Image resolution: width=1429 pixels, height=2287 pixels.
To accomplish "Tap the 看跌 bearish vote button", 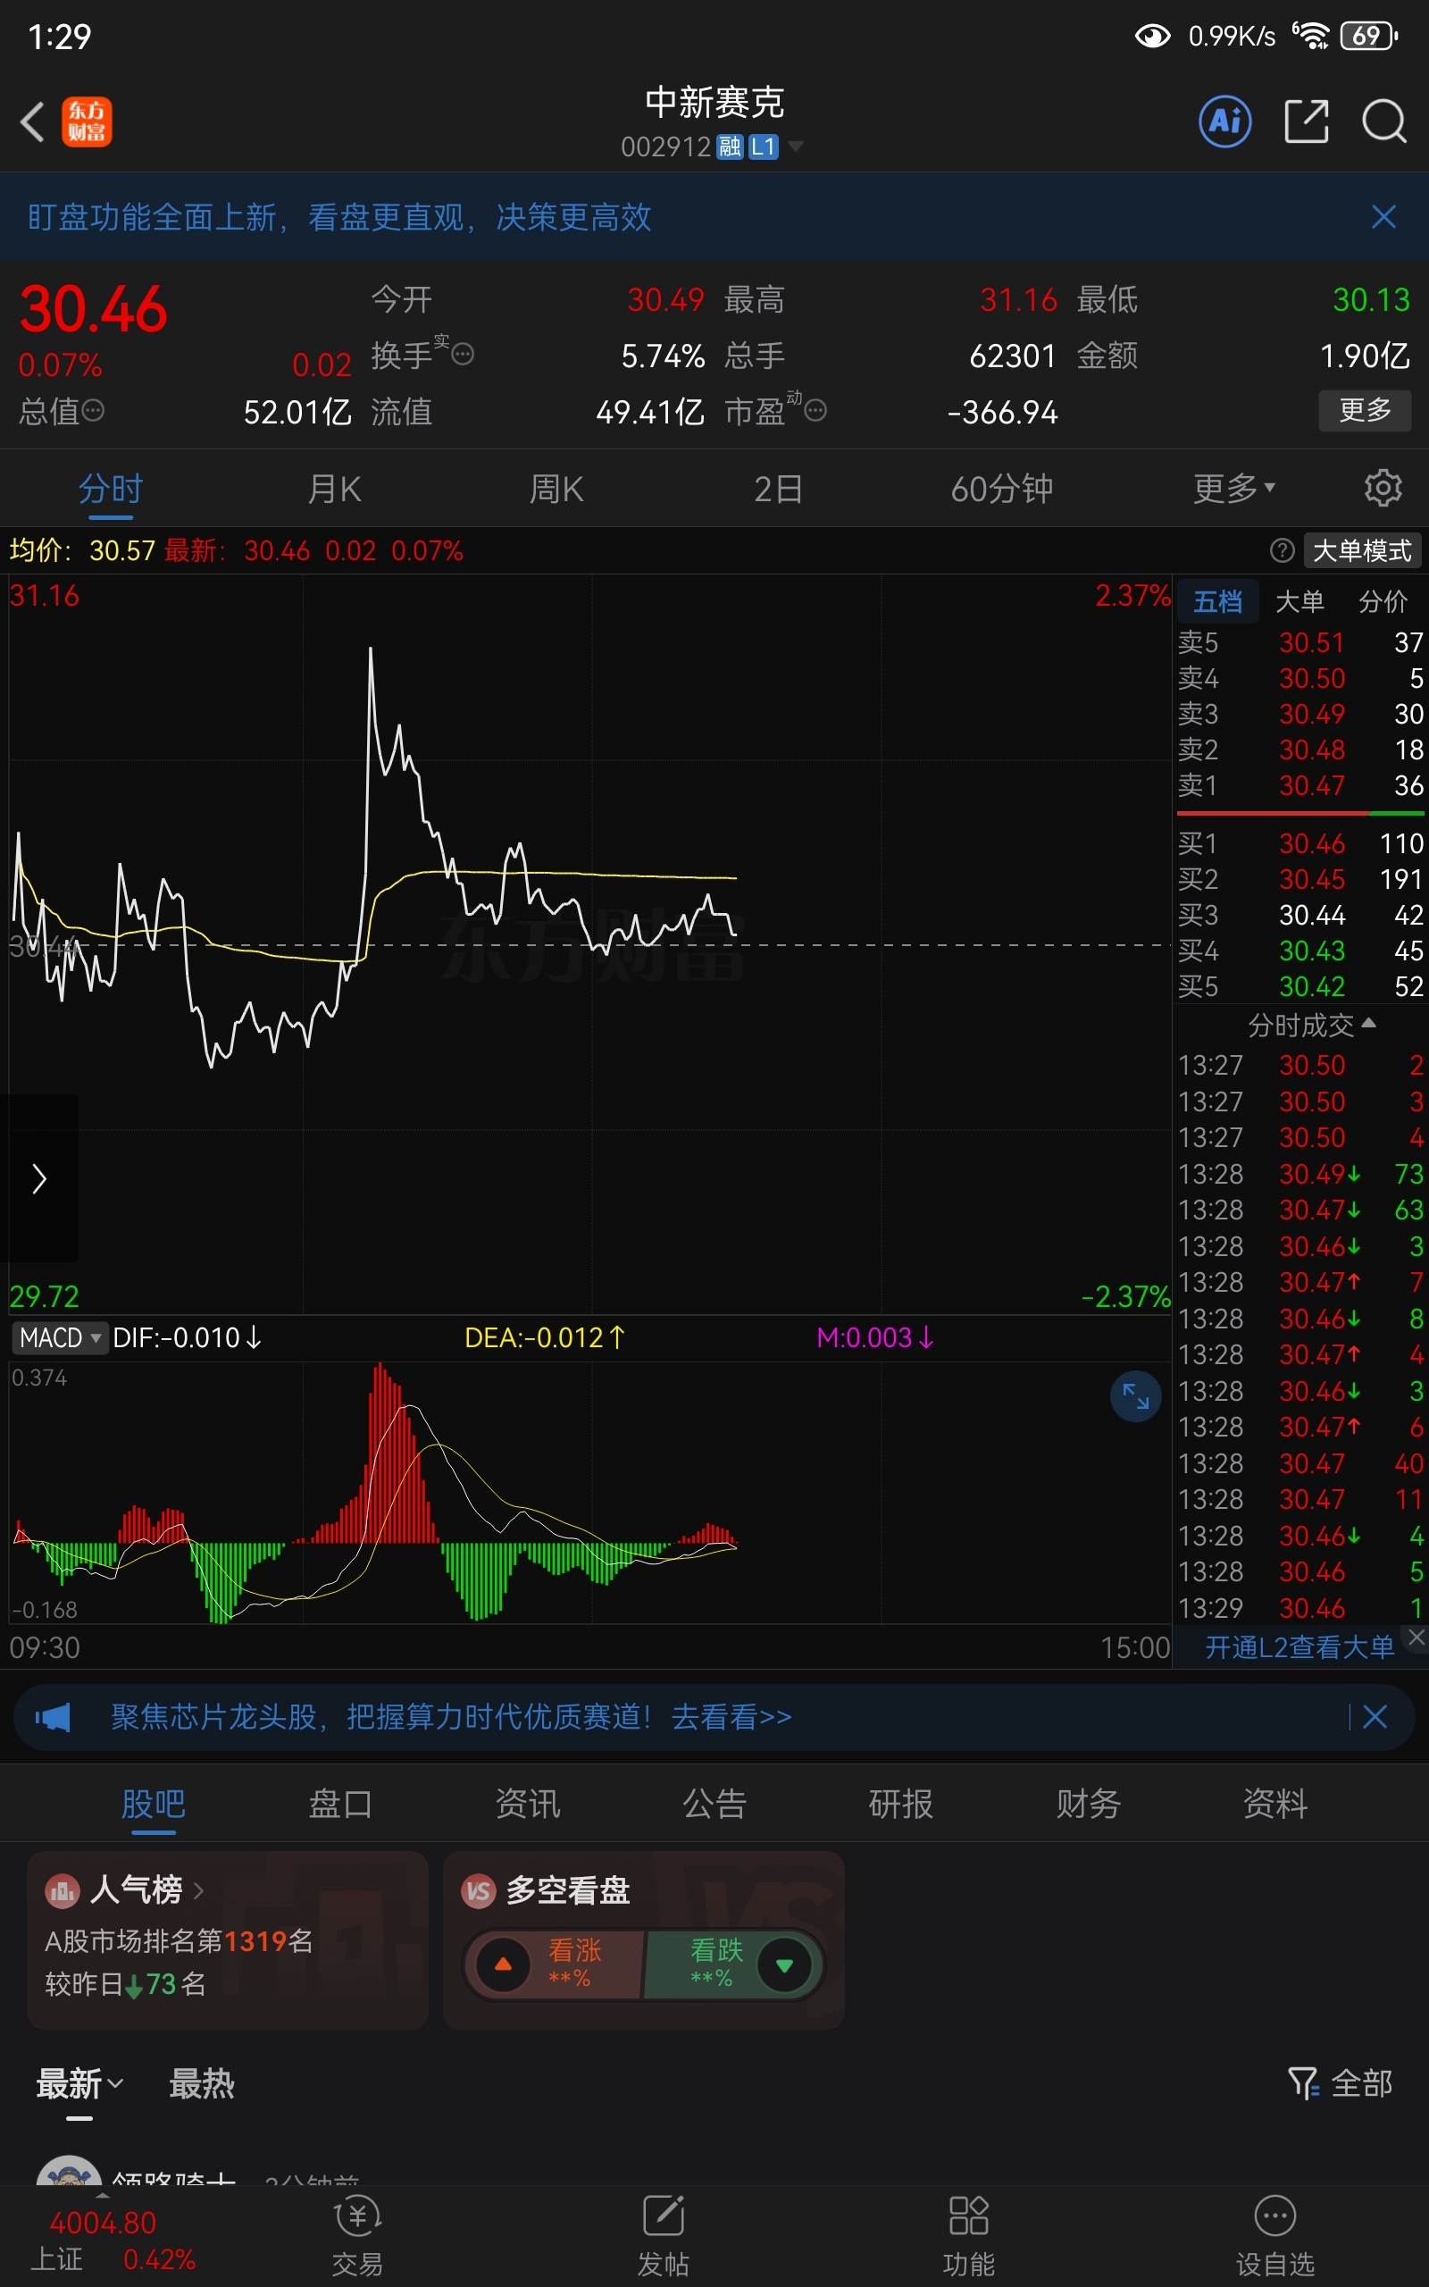I will (x=733, y=1965).
